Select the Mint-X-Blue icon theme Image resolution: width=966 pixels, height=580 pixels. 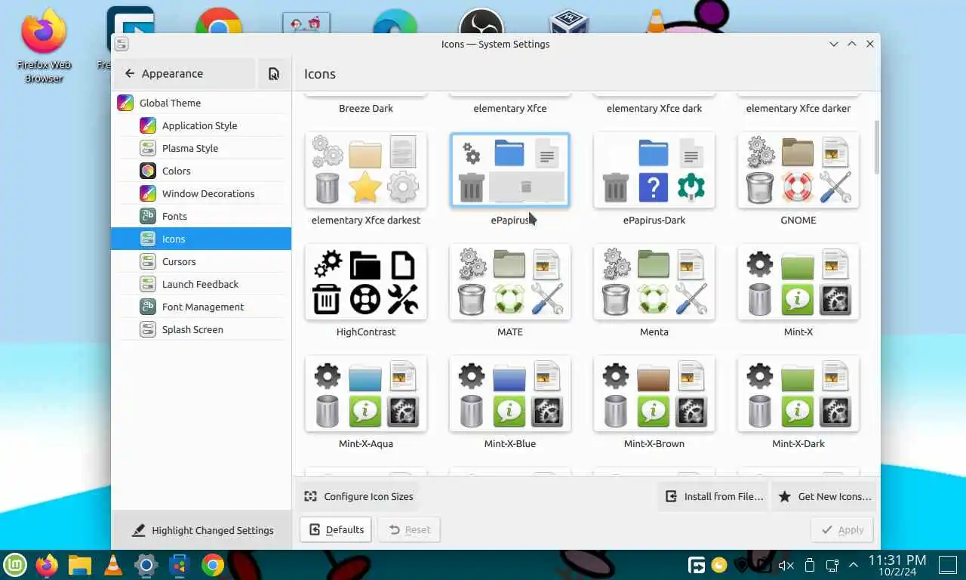510,393
